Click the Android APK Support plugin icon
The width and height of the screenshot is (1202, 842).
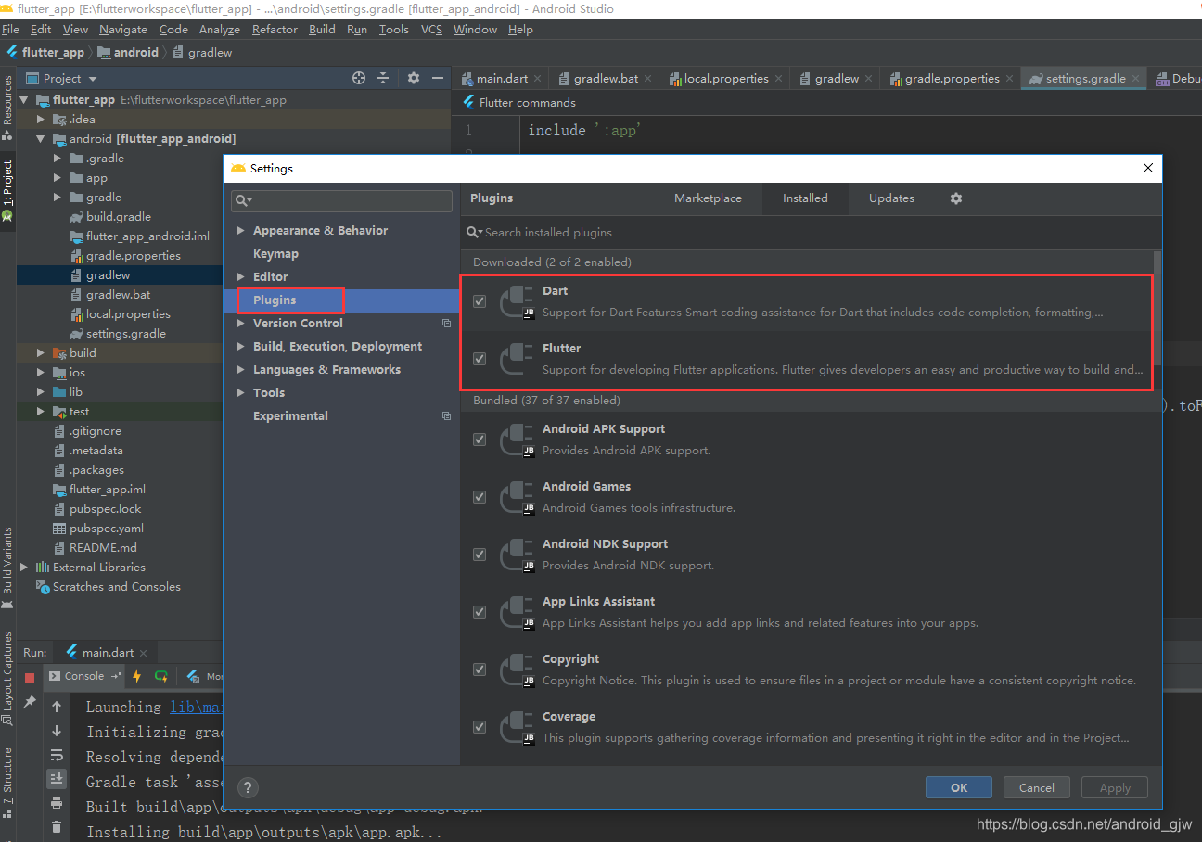pyautogui.click(x=517, y=440)
